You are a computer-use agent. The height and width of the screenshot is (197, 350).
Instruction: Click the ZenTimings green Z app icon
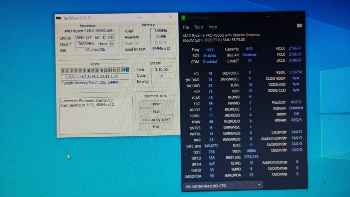click(184, 18)
